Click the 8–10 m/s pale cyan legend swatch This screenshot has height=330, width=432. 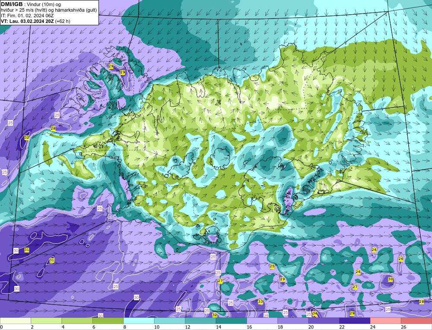coord(139,321)
